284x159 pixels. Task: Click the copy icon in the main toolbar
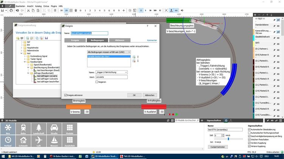[33, 11]
